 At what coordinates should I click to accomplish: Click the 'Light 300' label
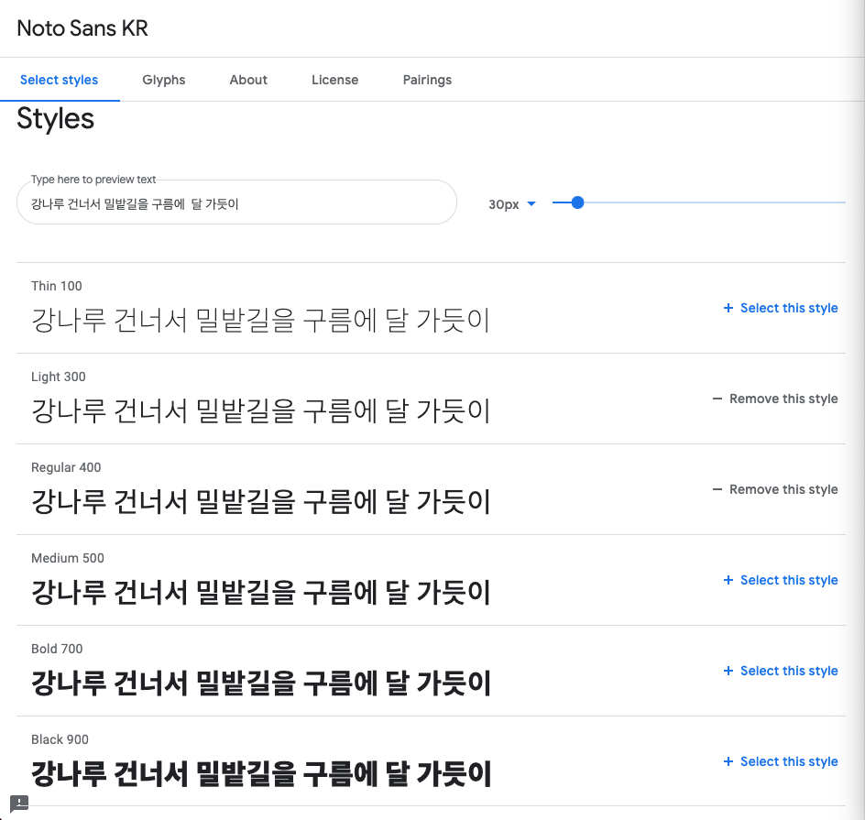point(58,377)
